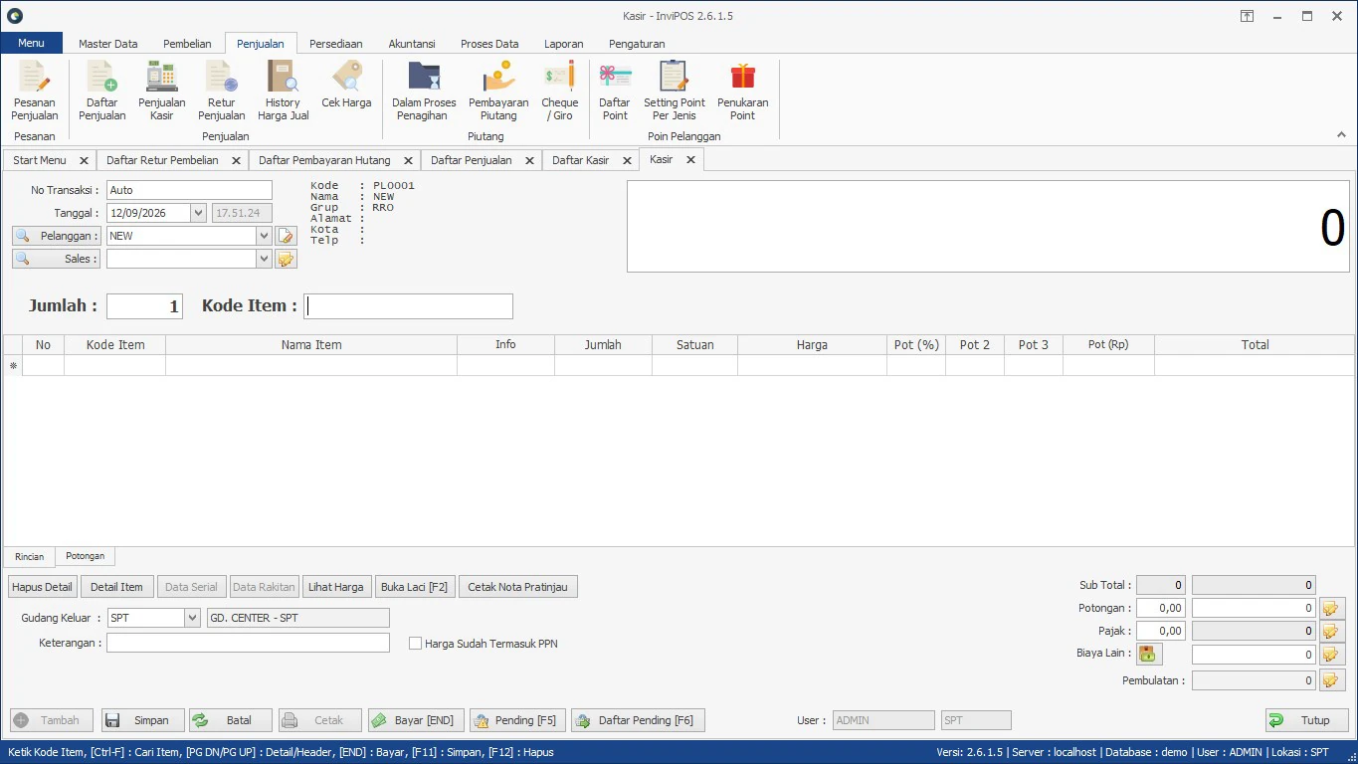
Task: Enable Harga Sudah Termasuk PPN checkbox
Action: (416, 644)
